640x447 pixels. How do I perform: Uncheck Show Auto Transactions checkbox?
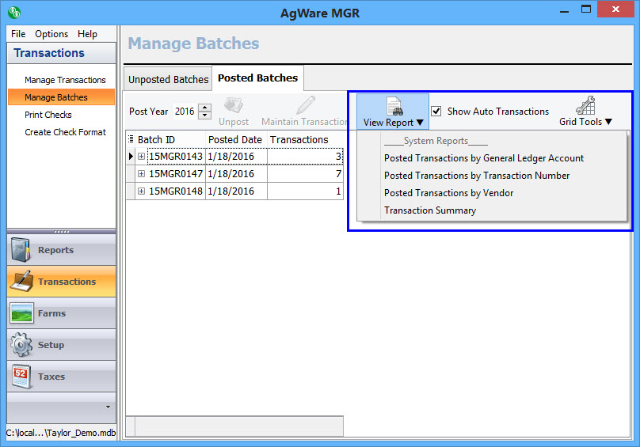click(x=436, y=112)
